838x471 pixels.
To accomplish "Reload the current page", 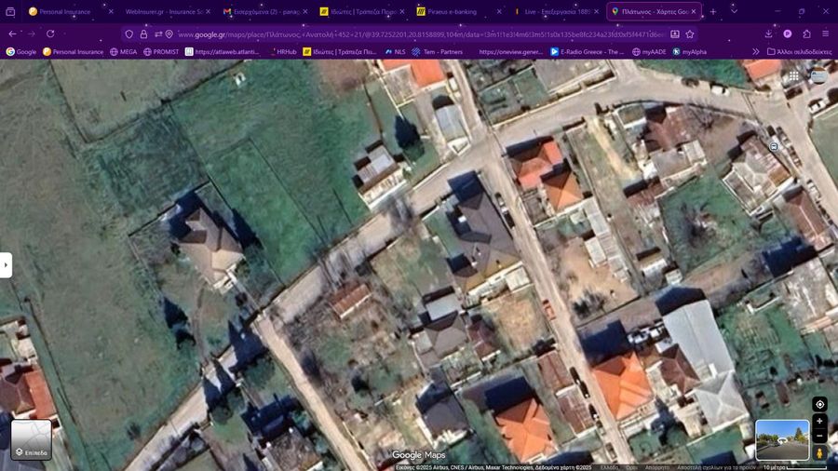I will [x=50, y=34].
